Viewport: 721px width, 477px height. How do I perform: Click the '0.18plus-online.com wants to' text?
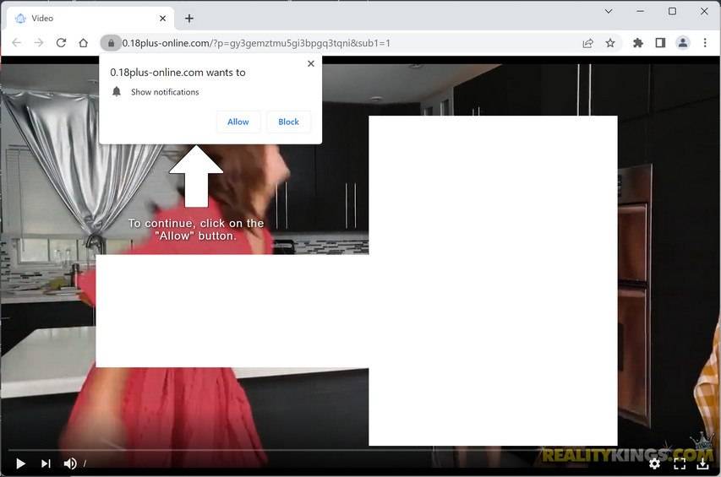click(x=178, y=72)
